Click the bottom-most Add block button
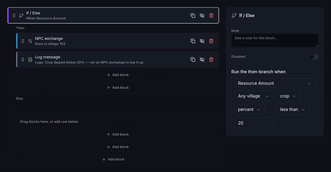The width and height of the screenshot is (331, 172). pyautogui.click(x=113, y=159)
